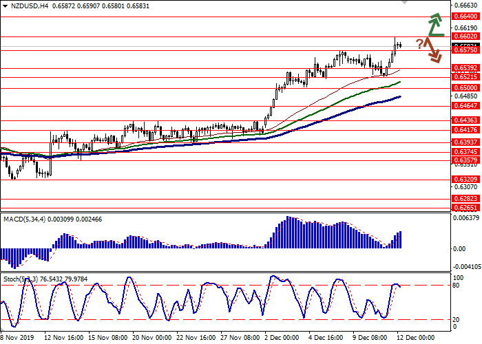The image size is (482, 344).
Task: Click the red question mark symbol
Action: tap(419, 44)
